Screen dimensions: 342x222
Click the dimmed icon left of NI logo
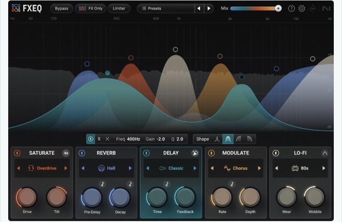point(312,9)
